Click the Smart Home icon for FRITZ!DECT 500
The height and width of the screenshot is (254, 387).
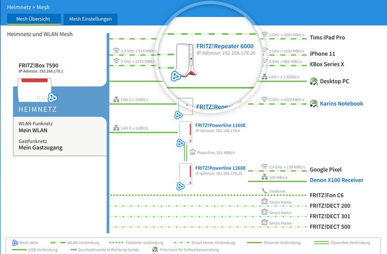(x=264, y=222)
